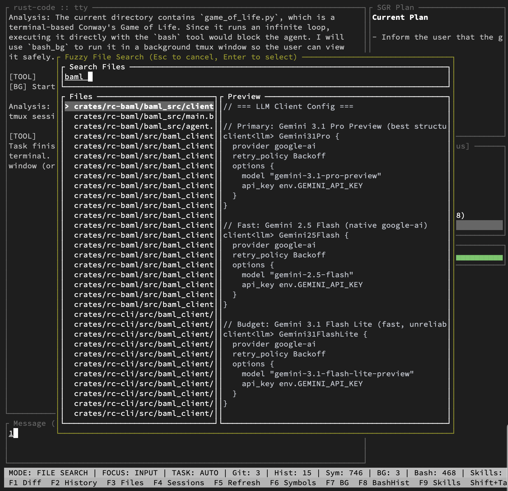Collapse the Files list panel
Screen dimensions: 508x491
click(x=81, y=96)
